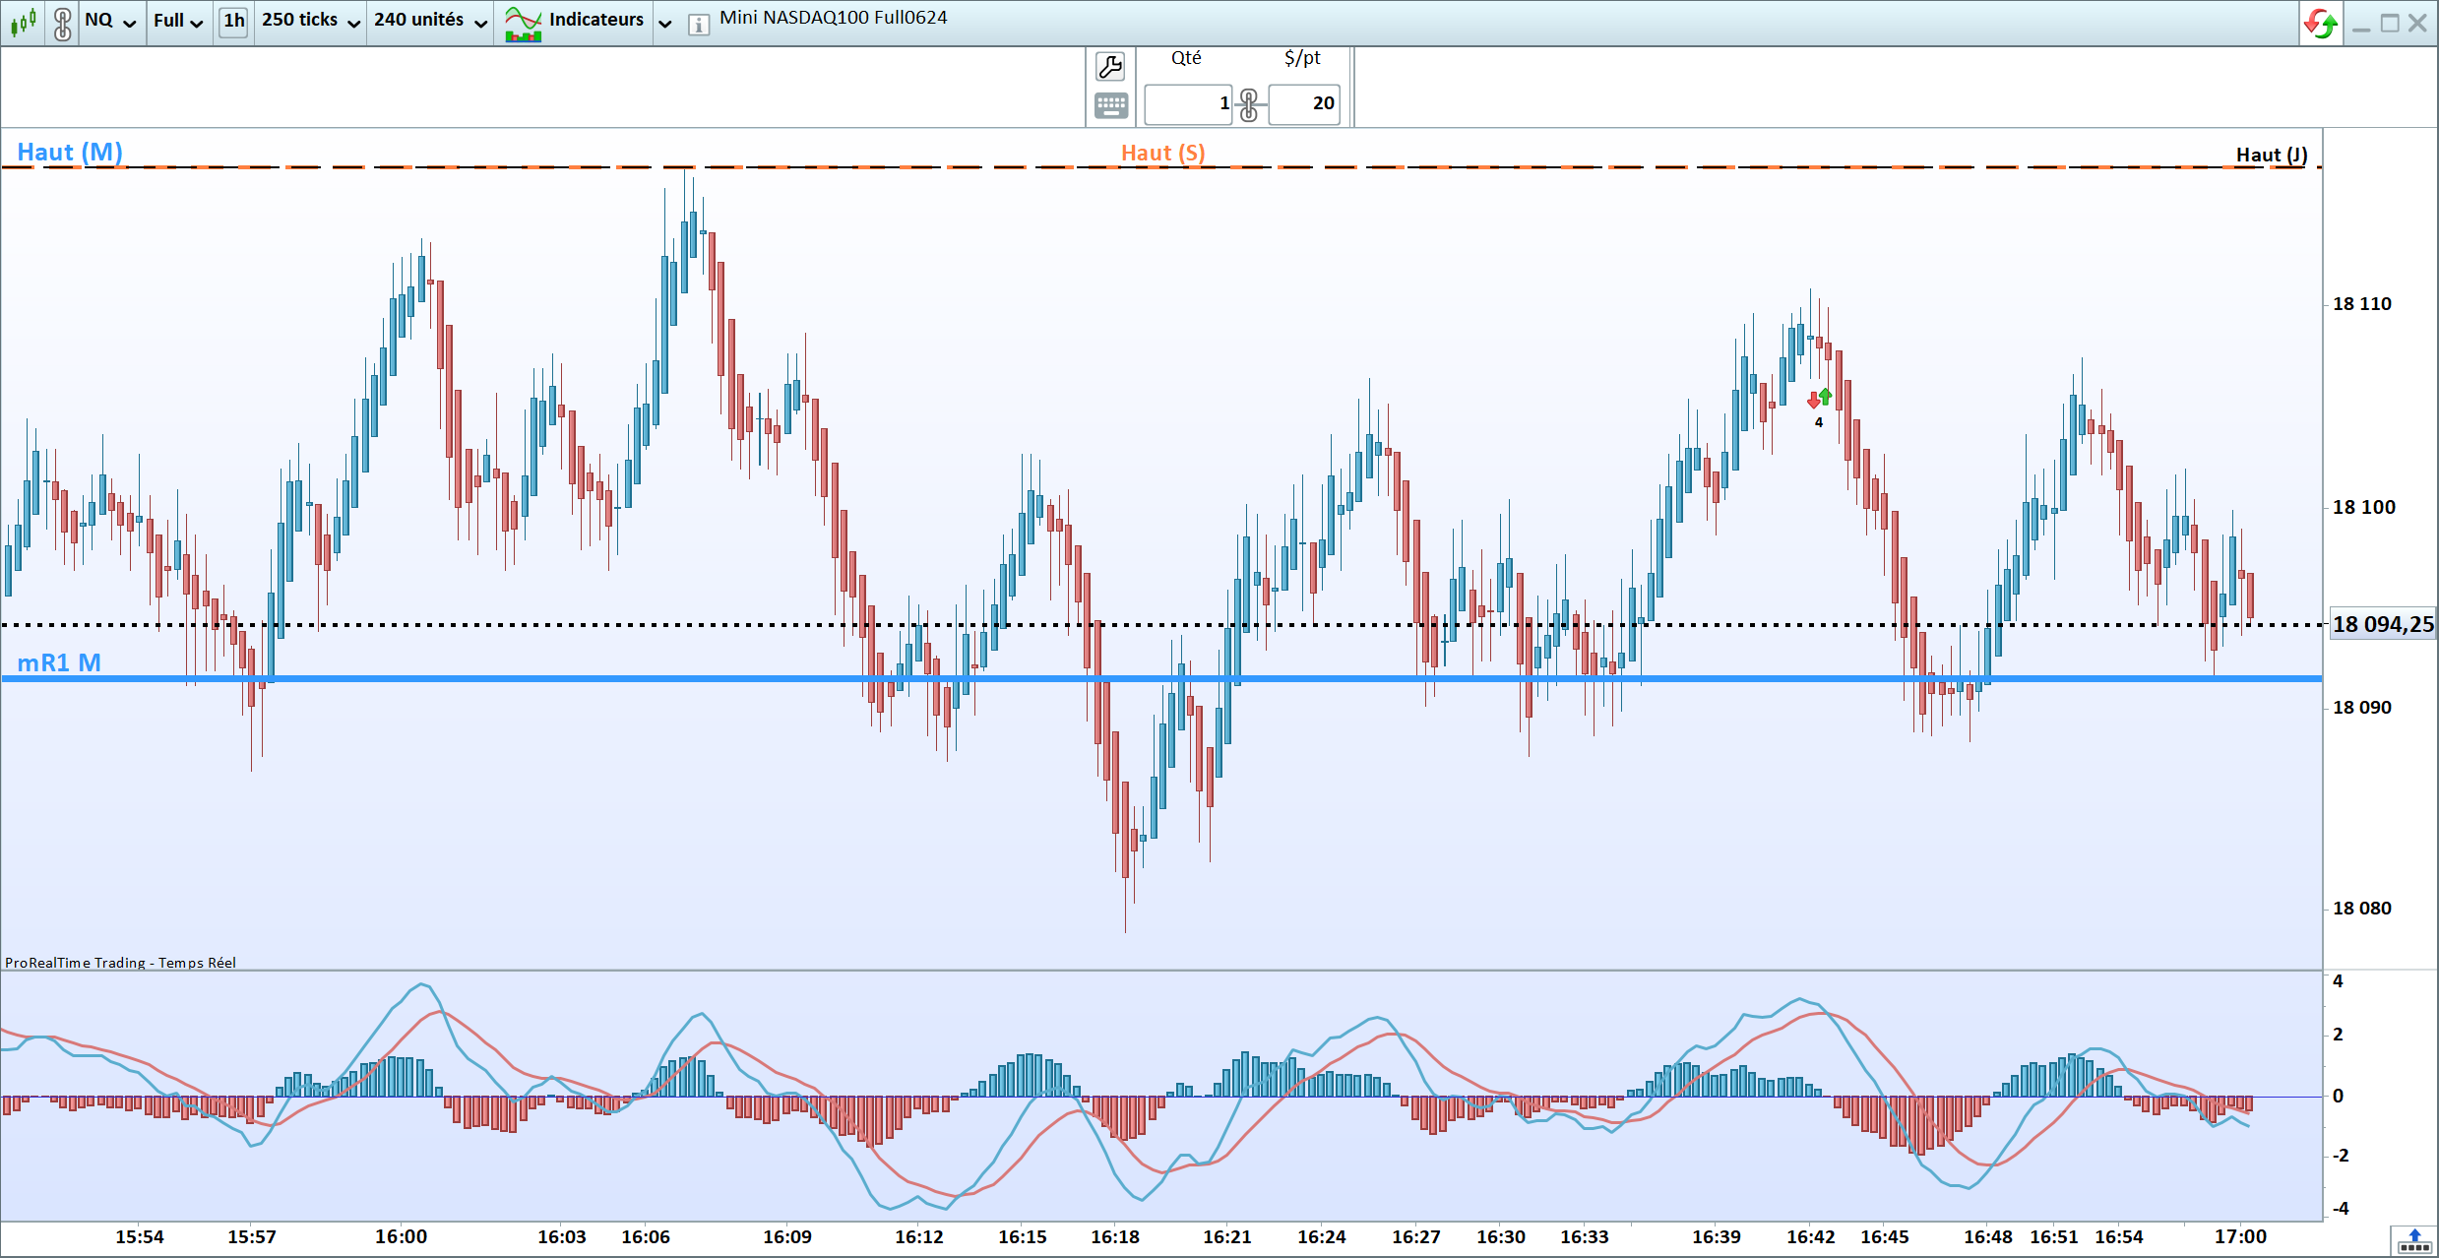Click the mR1 M blue pivot line label
The width and height of the screenshot is (2439, 1258).
[x=59, y=663]
